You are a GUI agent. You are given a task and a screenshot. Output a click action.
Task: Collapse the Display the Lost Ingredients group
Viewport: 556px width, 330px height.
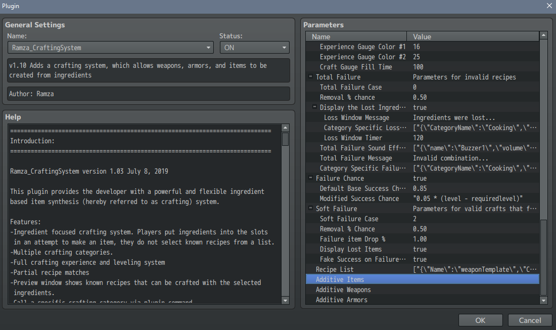click(314, 107)
